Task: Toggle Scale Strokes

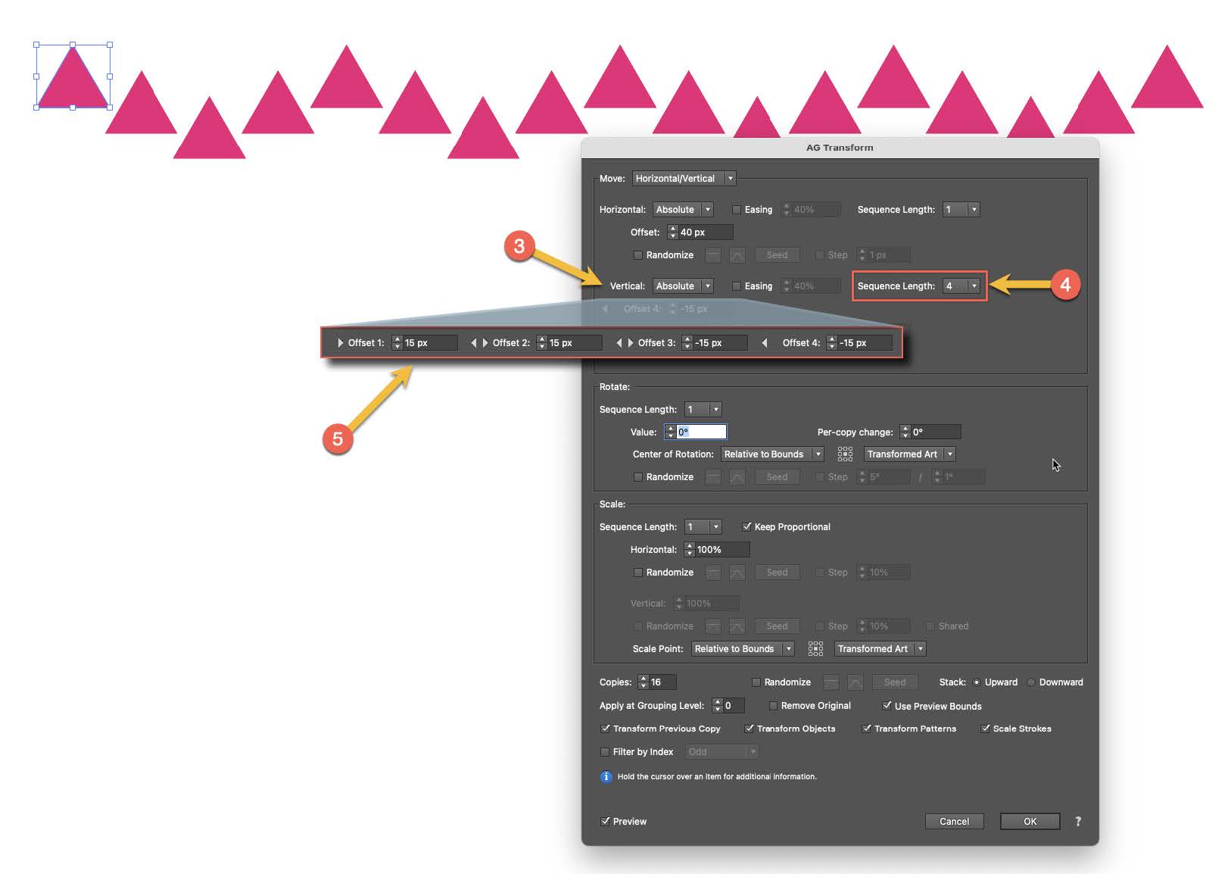Action: coord(985,729)
